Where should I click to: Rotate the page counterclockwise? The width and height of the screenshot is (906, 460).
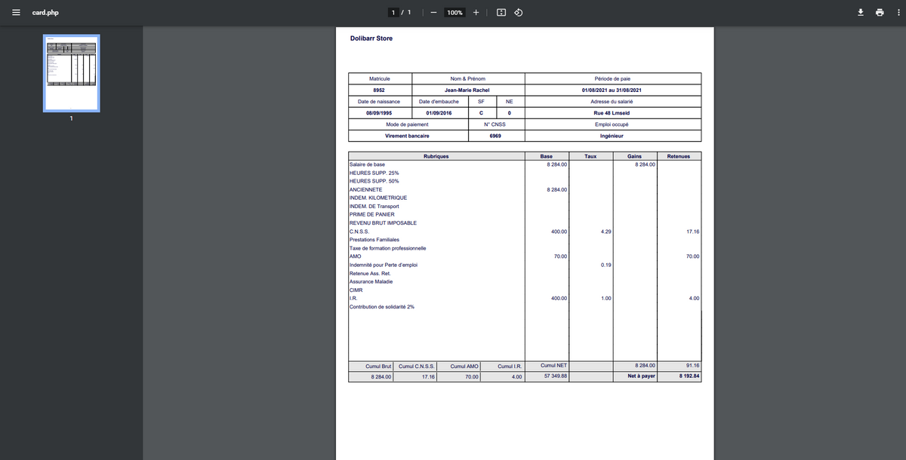point(518,12)
